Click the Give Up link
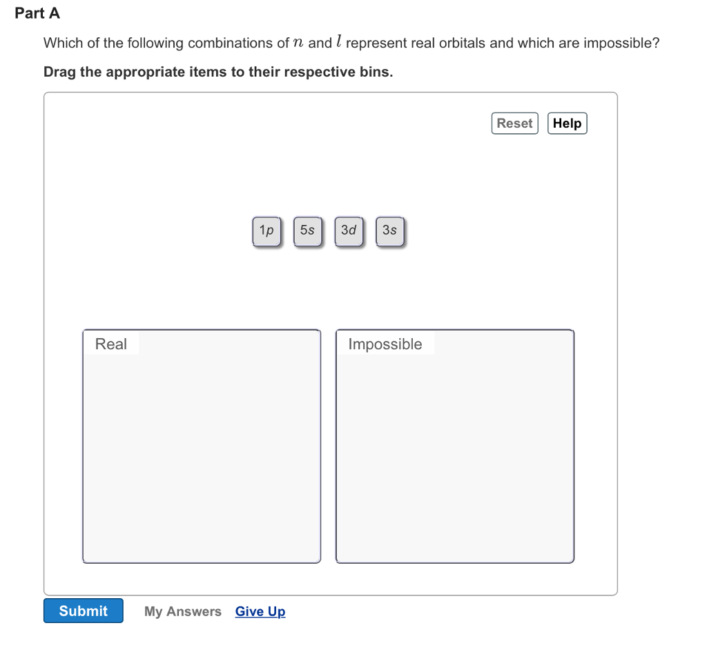Image resolution: width=707 pixels, height=652 pixels. point(260,611)
